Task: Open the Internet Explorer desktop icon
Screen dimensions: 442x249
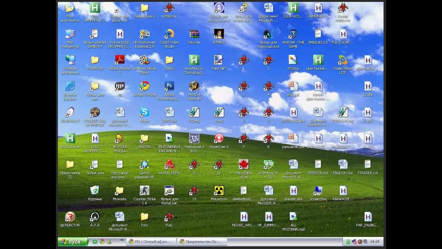Action: pos(70,91)
